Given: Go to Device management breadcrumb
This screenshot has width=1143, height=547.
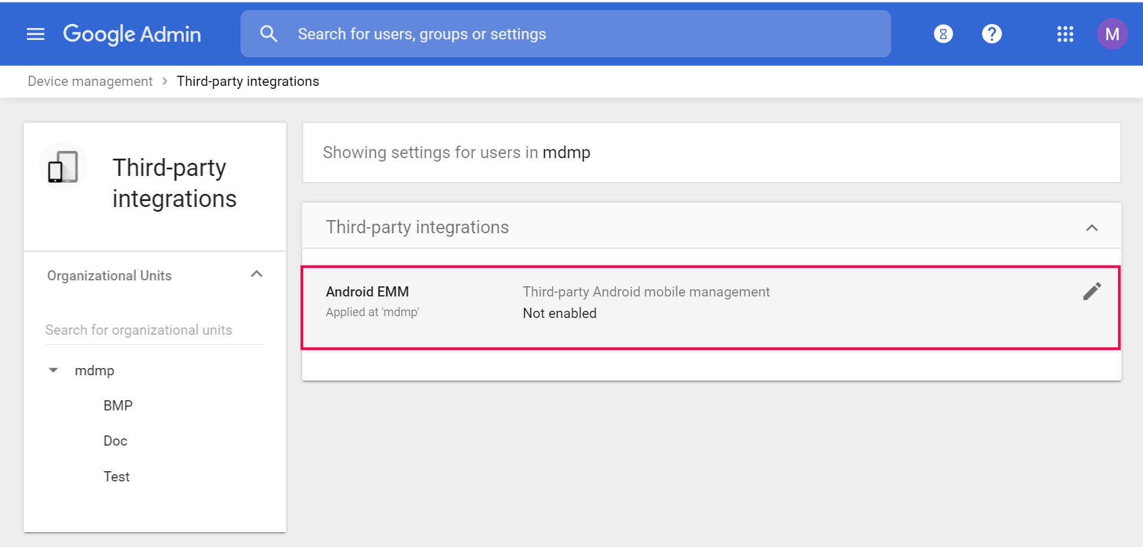Looking at the screenshot, I should (x=90, y=81).
